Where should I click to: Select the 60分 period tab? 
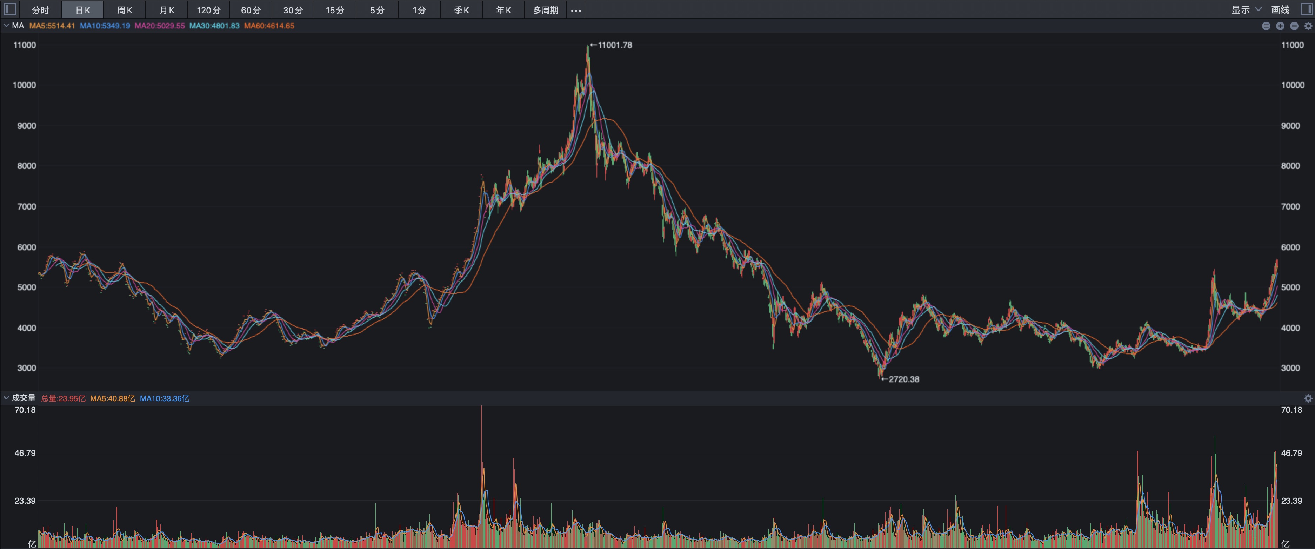pos(251,10)
